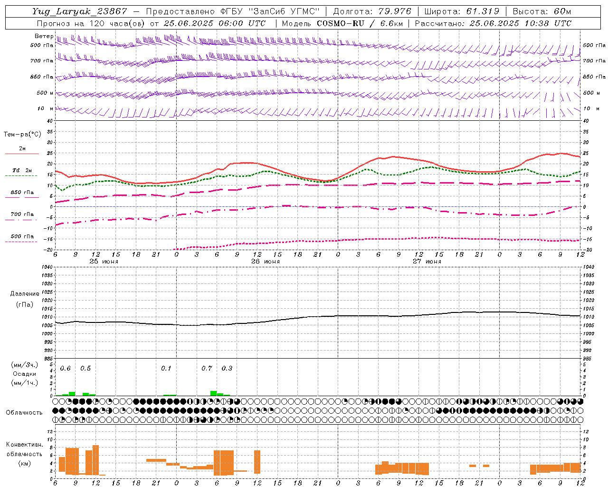Click the 0.5 precipitation value
Screen dimensions: 608x487
pos(85,368)
